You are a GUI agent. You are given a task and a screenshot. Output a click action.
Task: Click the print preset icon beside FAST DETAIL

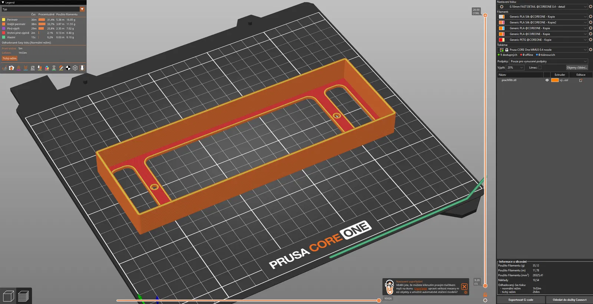(x=501, y=7)
